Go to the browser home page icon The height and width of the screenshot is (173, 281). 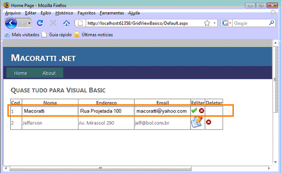pos(67,23)
